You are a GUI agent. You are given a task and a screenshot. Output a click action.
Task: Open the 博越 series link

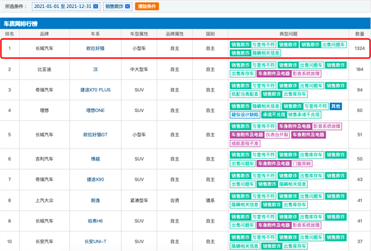(x=96, y=159)
